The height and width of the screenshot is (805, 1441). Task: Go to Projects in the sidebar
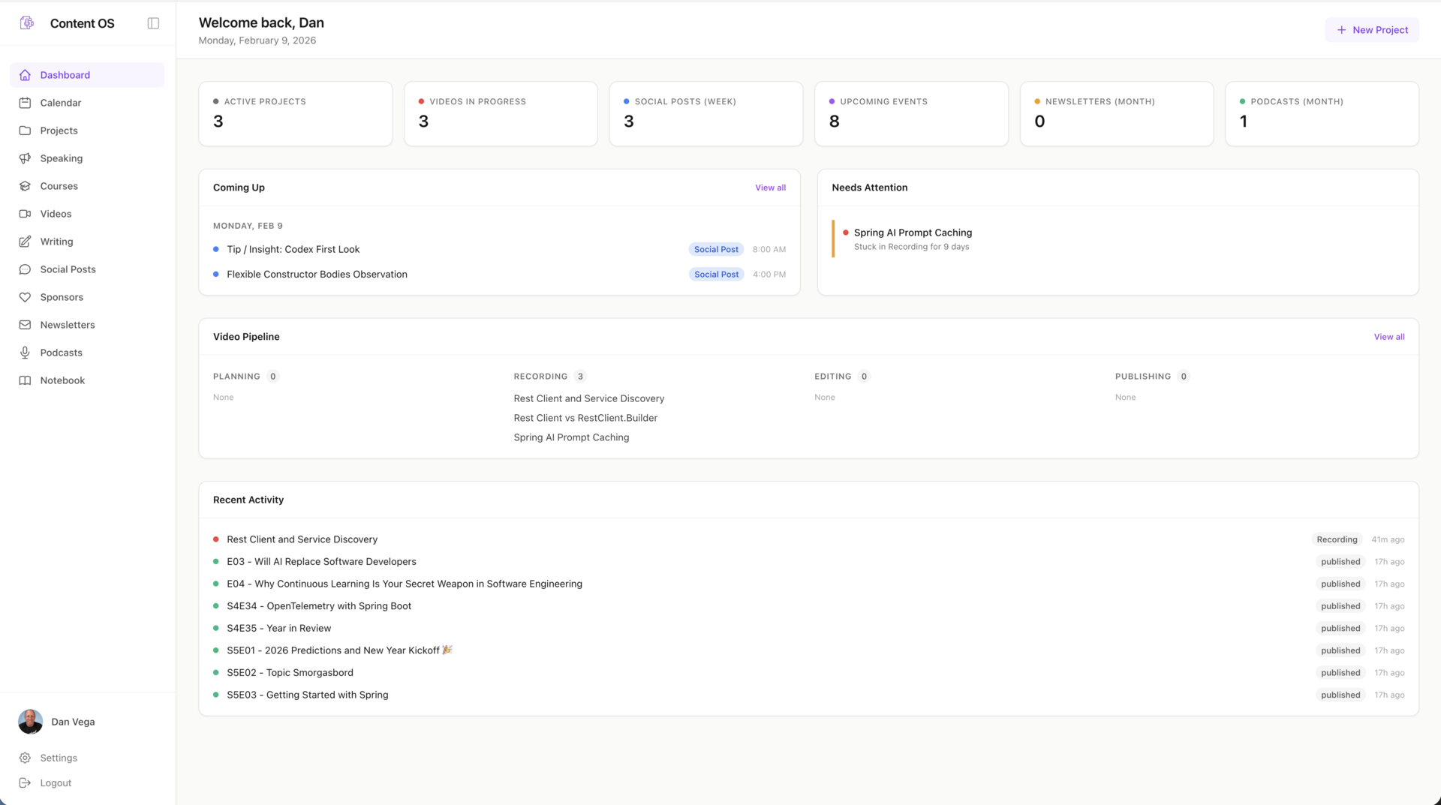tap(59, 131)
